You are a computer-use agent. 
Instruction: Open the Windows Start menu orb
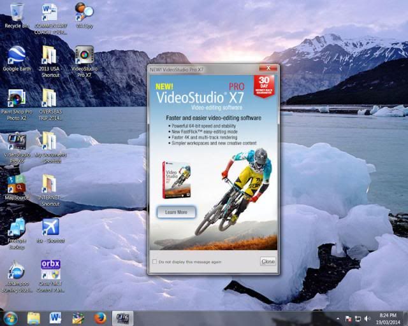10,318
